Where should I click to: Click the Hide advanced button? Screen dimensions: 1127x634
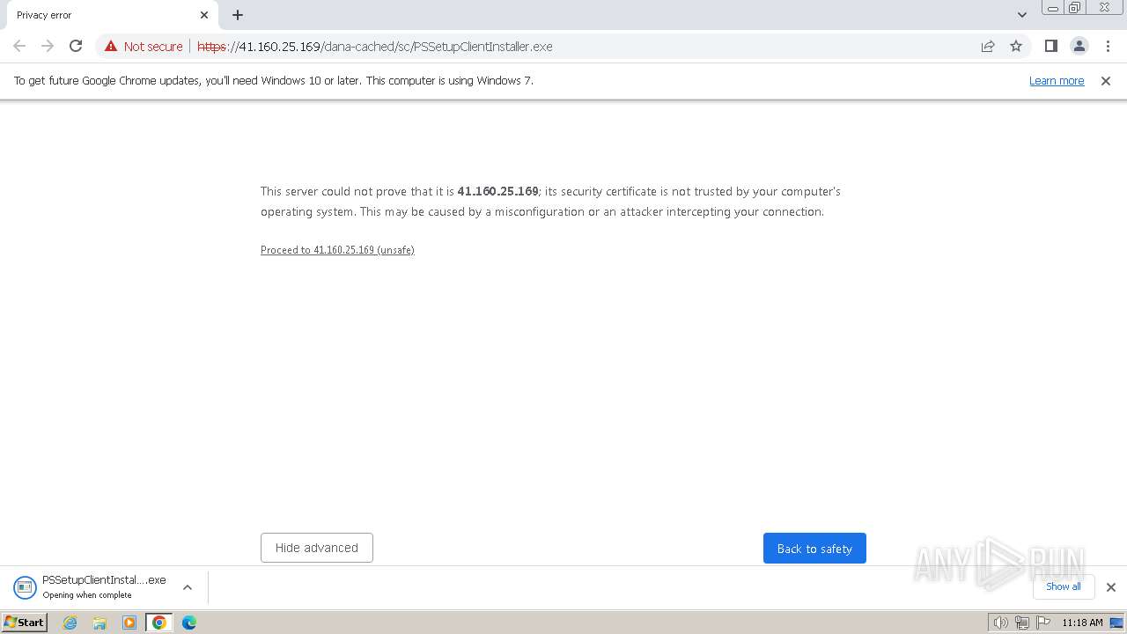(317, 548)
